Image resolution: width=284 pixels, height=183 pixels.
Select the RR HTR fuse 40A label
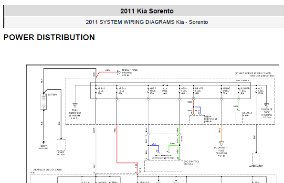[199, 91]
